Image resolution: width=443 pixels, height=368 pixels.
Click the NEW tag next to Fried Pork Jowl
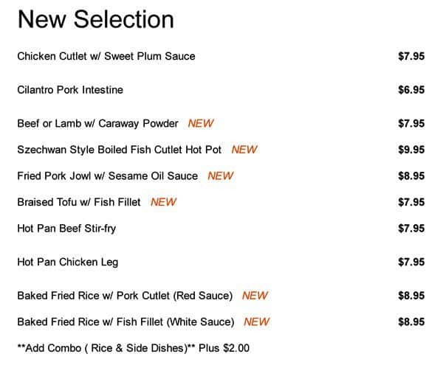click(220, 176)
